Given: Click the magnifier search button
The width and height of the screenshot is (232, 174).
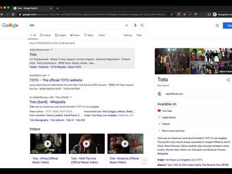Looking at the screenshot, I should [x=142, y=25].
